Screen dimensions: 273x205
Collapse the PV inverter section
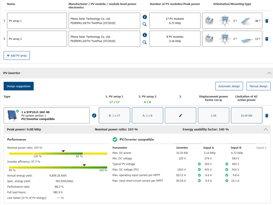pos(269,73)
